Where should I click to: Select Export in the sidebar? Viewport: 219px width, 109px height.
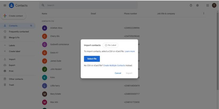click(12, 65)
